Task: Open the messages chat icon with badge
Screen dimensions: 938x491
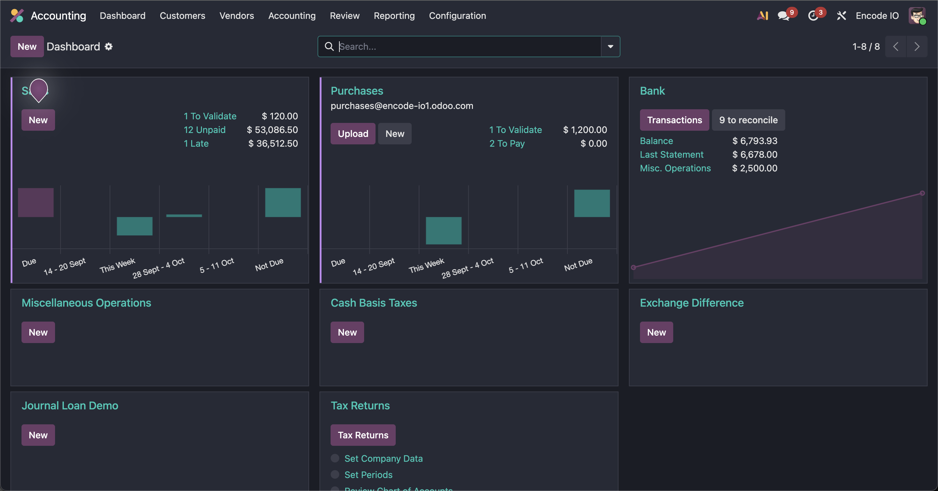Action: tap(783, 16)
